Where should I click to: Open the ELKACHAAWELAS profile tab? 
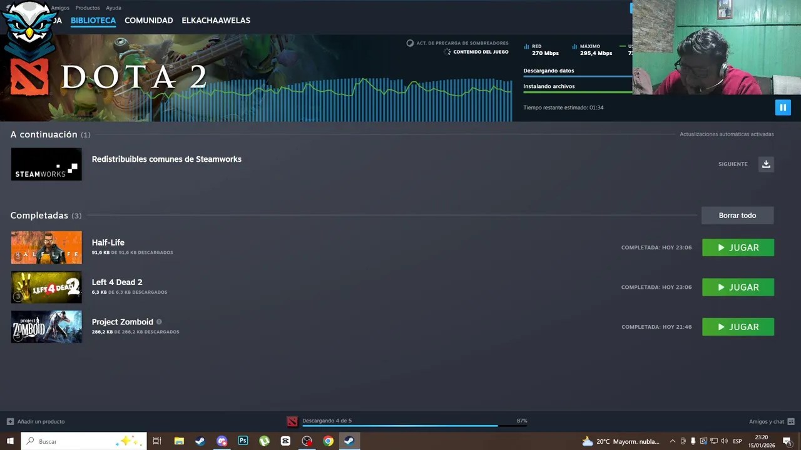(216, 21)
